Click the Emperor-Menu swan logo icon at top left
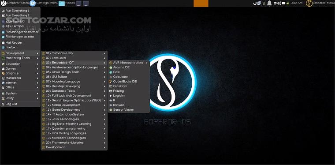Screen dimensions: 335x165 pyautogui.click(x=4, y=3)
